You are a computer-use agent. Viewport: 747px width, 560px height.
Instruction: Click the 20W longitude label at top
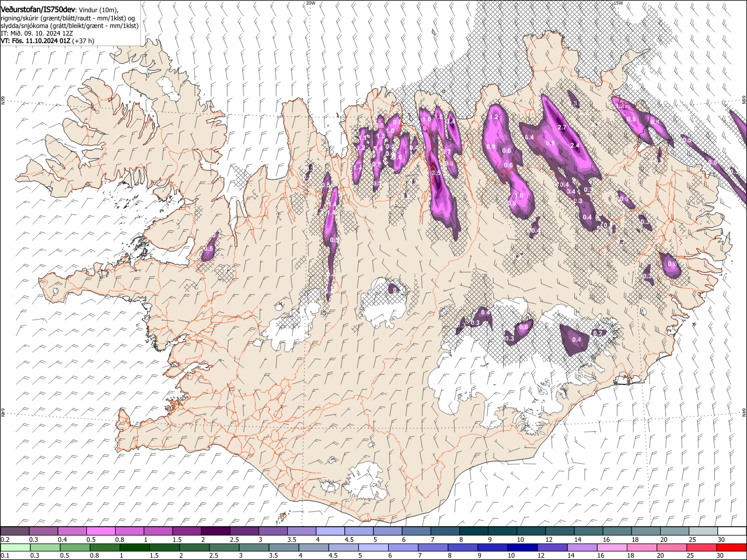pos(310,3)
